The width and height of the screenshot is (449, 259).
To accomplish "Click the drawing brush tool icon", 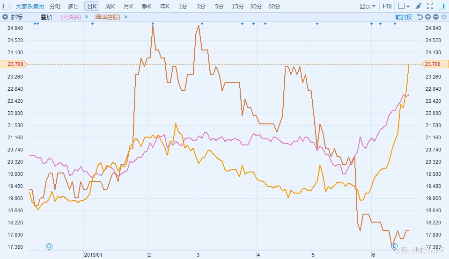I will tap(418, 6).
